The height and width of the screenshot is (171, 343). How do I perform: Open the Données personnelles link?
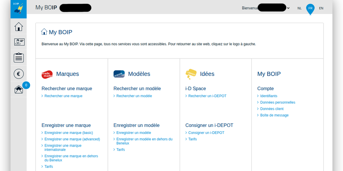coord(278,102)
